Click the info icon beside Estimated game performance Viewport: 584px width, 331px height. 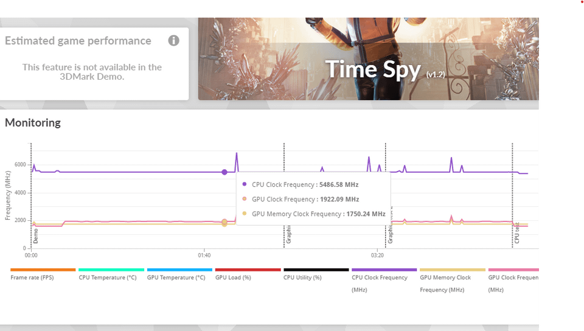coord(173,41)
